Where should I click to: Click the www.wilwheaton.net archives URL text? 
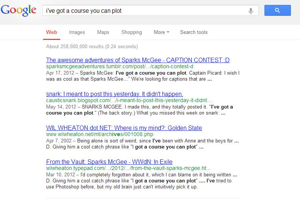99,134
